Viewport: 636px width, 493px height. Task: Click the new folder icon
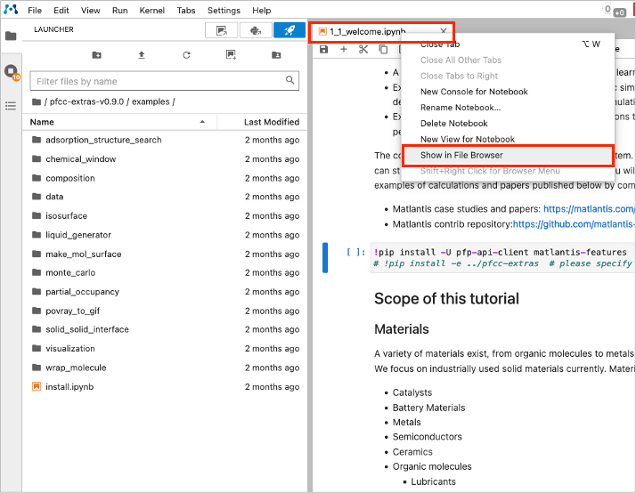click(96, 55)
